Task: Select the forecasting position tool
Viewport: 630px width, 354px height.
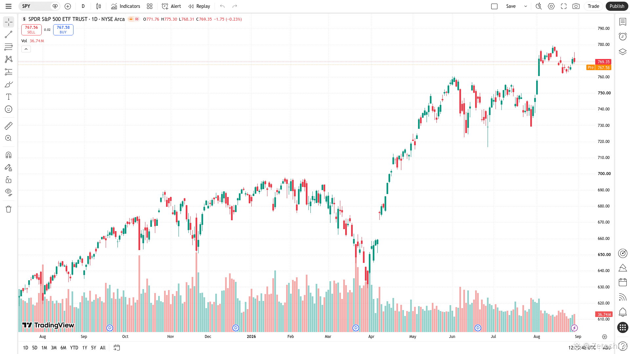Action: point(9,72)
